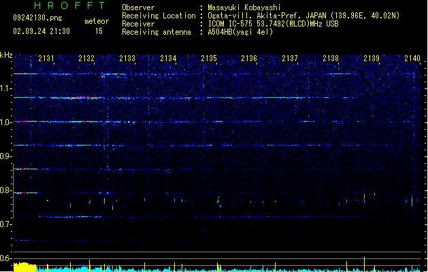Click the Receiving Location label
Image resolution: width=428 pixels, height=272 pixels.
click(159, 16)
